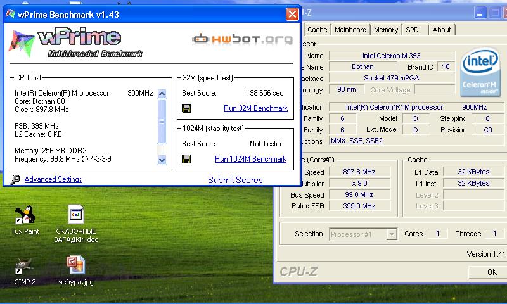Click the Core: Dothan C0 line

pyautogui.click(x=40, y=101)
